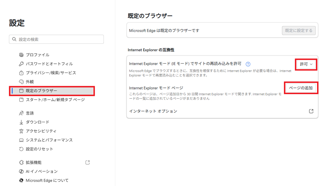This screenshot has height=186, width=321.
Task: Click the profile icon beside プロファイル
Action: click(x=21, y=55)
